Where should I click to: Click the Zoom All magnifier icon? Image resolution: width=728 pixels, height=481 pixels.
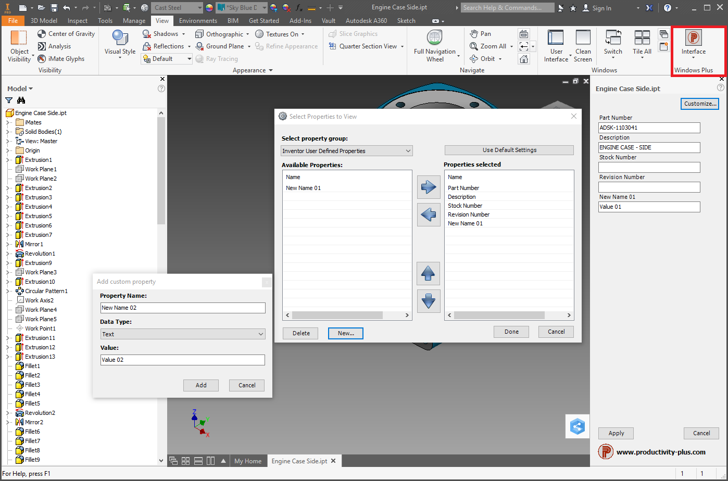click(474, 46)
